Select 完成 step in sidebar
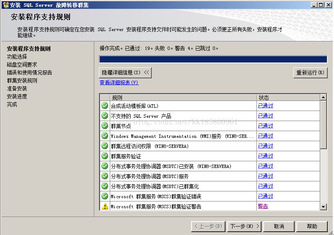 12,105
